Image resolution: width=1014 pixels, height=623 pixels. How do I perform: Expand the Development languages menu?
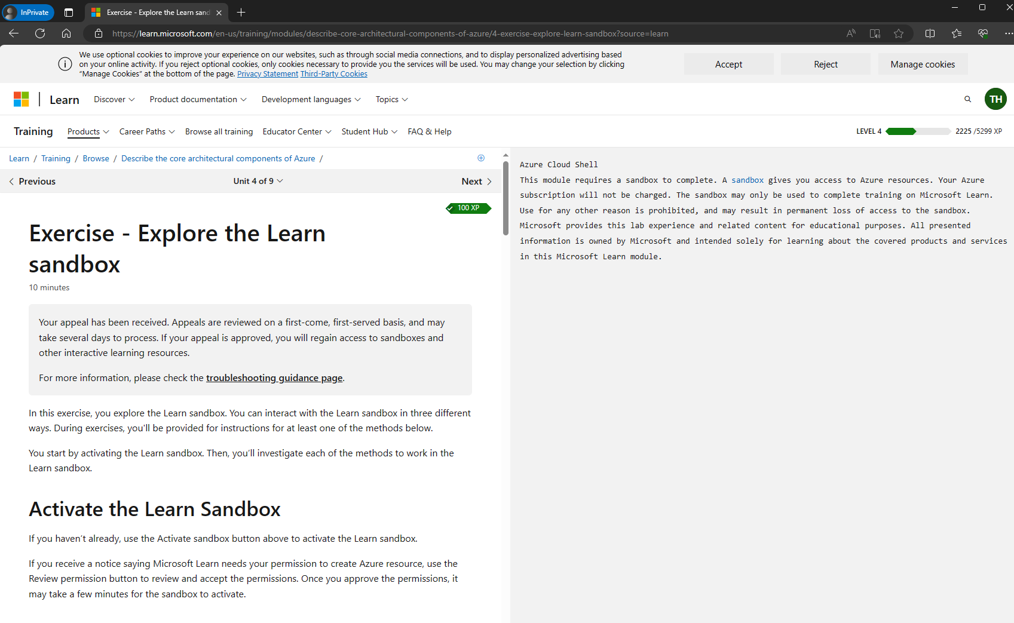(x=311, y=99)
